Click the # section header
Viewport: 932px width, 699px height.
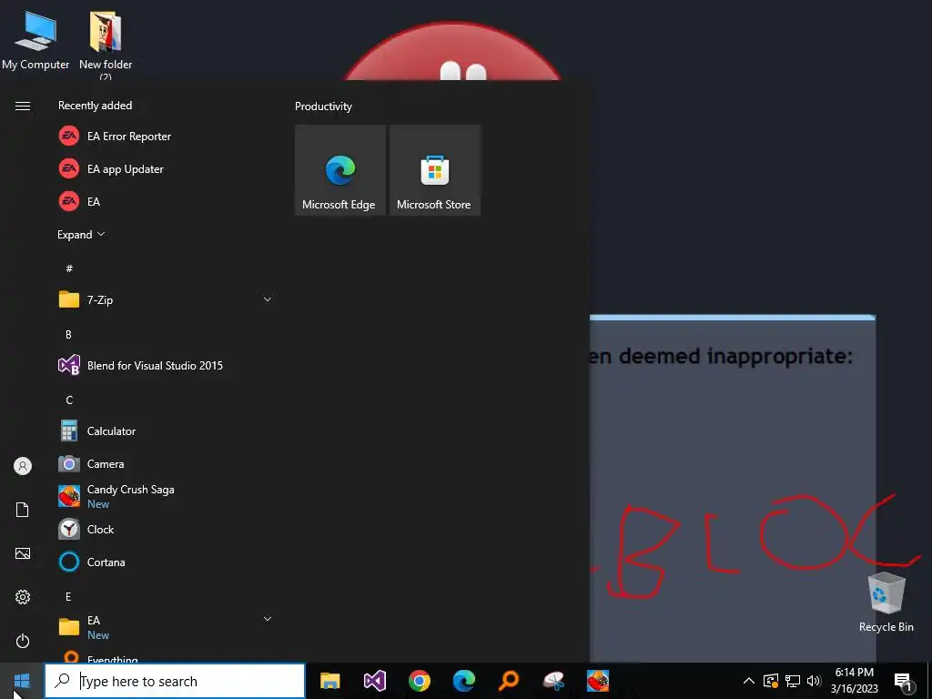pyautogui.click(x=69, y=268)
